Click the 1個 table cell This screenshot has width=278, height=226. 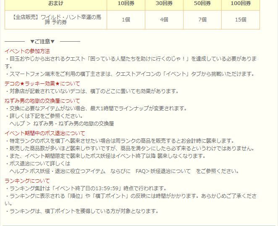pyautogui.click(x=125, y=20)
